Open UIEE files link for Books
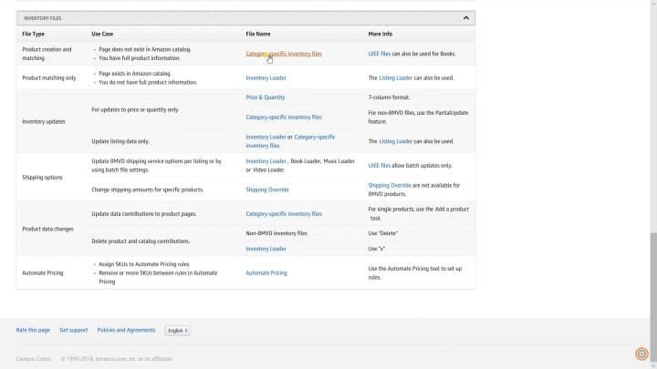 379,54
